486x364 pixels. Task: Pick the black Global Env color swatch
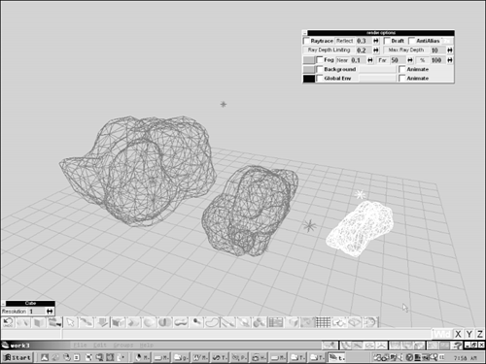309,79
